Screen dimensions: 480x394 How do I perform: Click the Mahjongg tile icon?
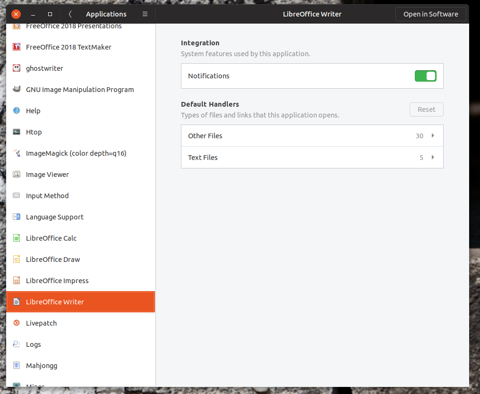[x=17, y=365]
